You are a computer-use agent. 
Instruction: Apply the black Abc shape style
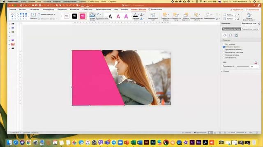click(x=74, y=16)
